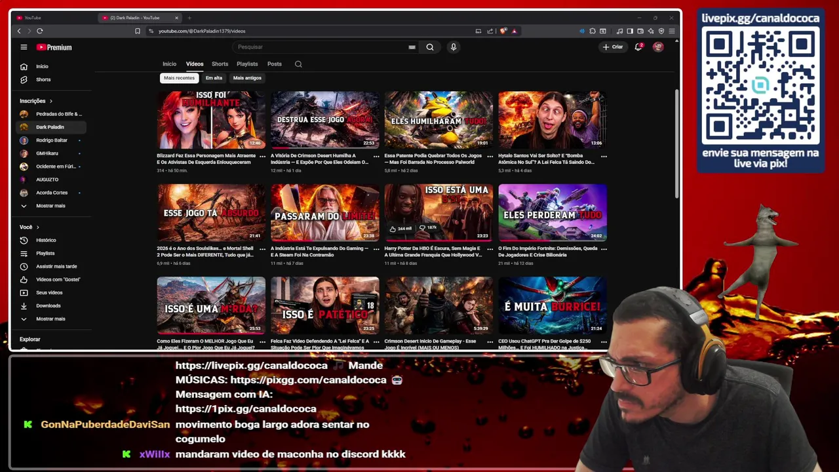Open the Brave wallet icon
The width and height of the screenshot is (839, 472).
point(640,31)
